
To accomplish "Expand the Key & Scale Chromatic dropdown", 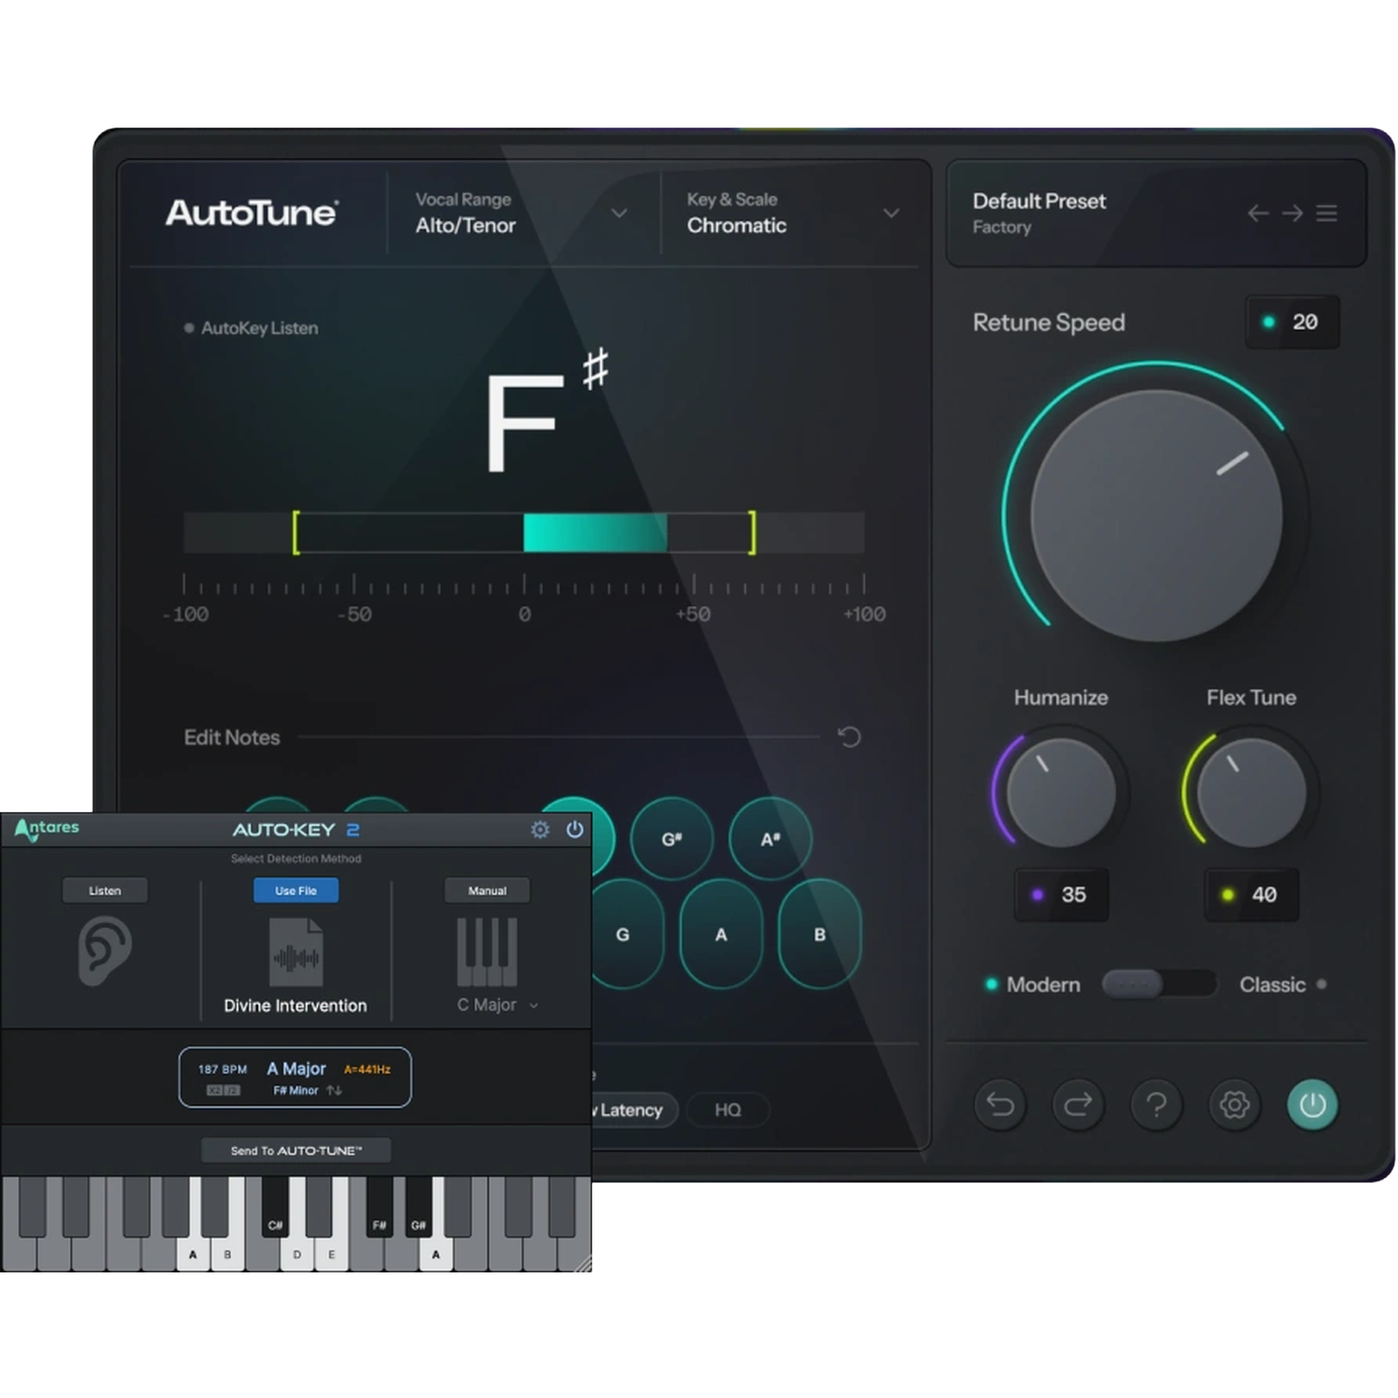I will [x=891, y=214].
